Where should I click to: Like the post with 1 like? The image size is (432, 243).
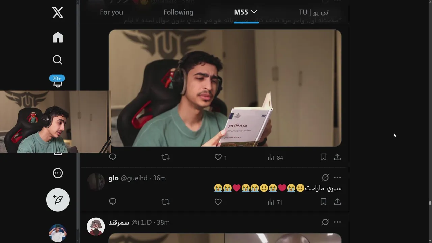click(x=218, y=157)
